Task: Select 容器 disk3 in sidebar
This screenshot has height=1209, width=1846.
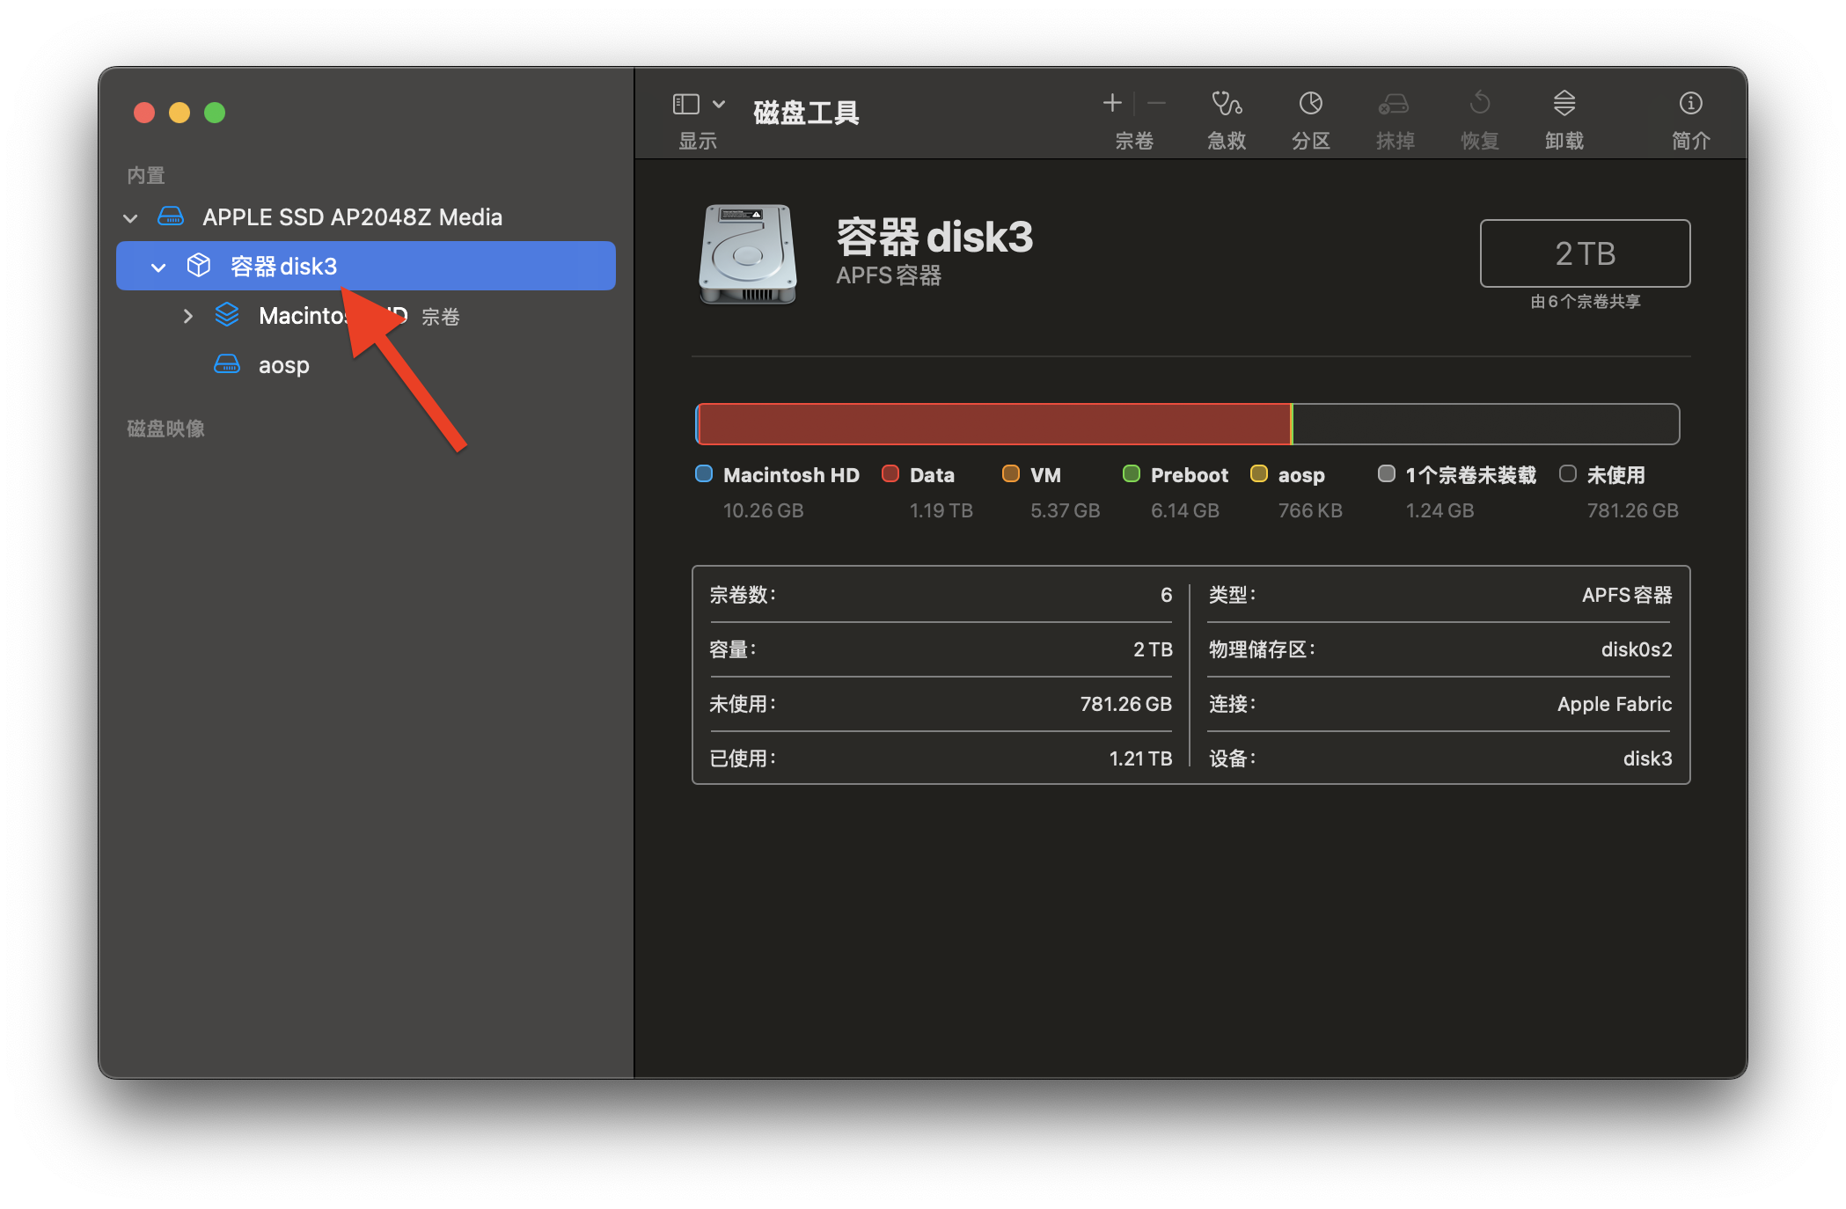Action: [x=366, y=266]
